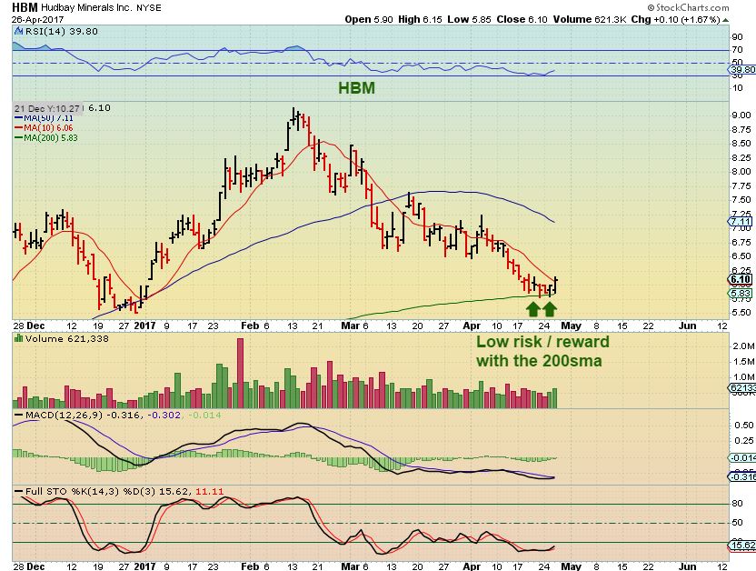Click the Volume 621.3K header value

pyautogui.click(x=589, y=20)
